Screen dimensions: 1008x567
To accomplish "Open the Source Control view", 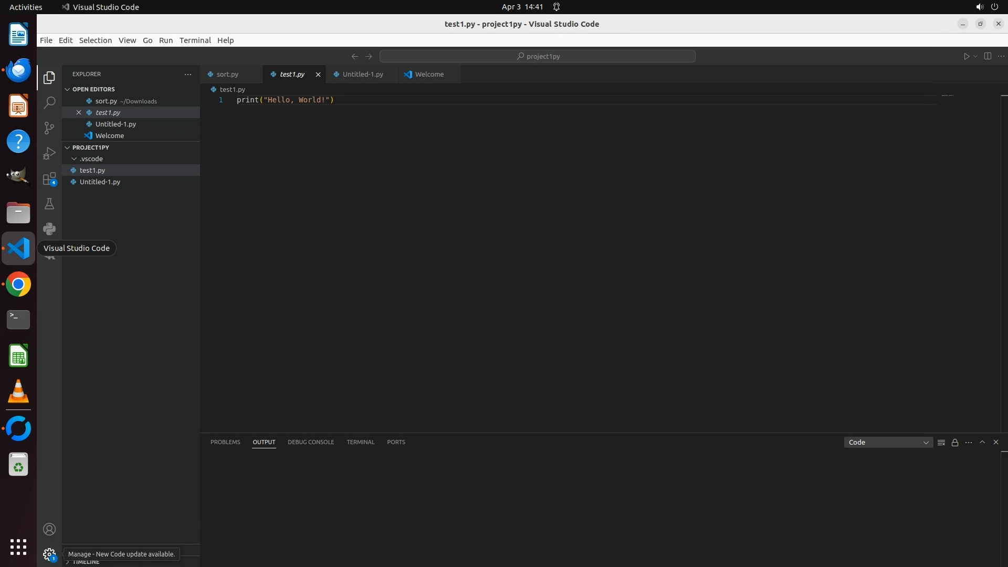I will (49, 128).
